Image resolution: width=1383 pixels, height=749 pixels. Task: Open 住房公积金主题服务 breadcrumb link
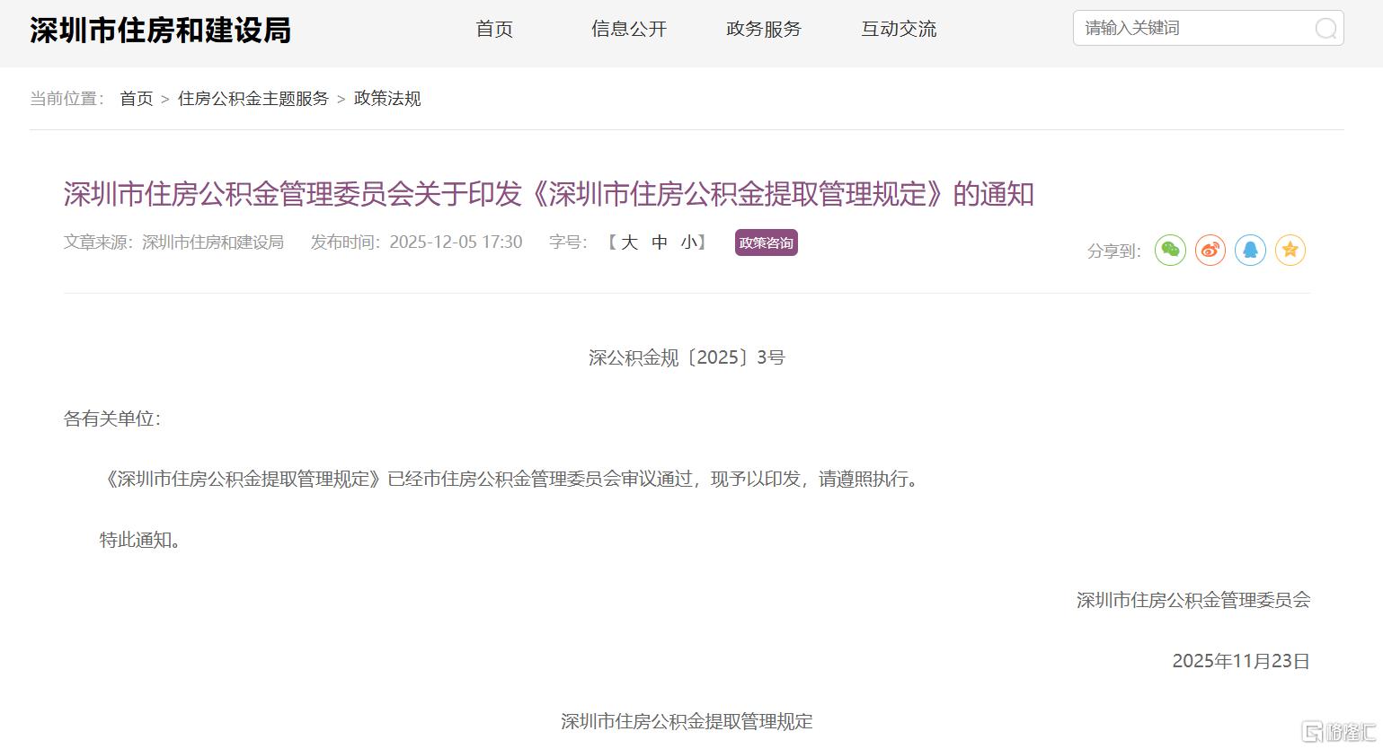[253, 99]
